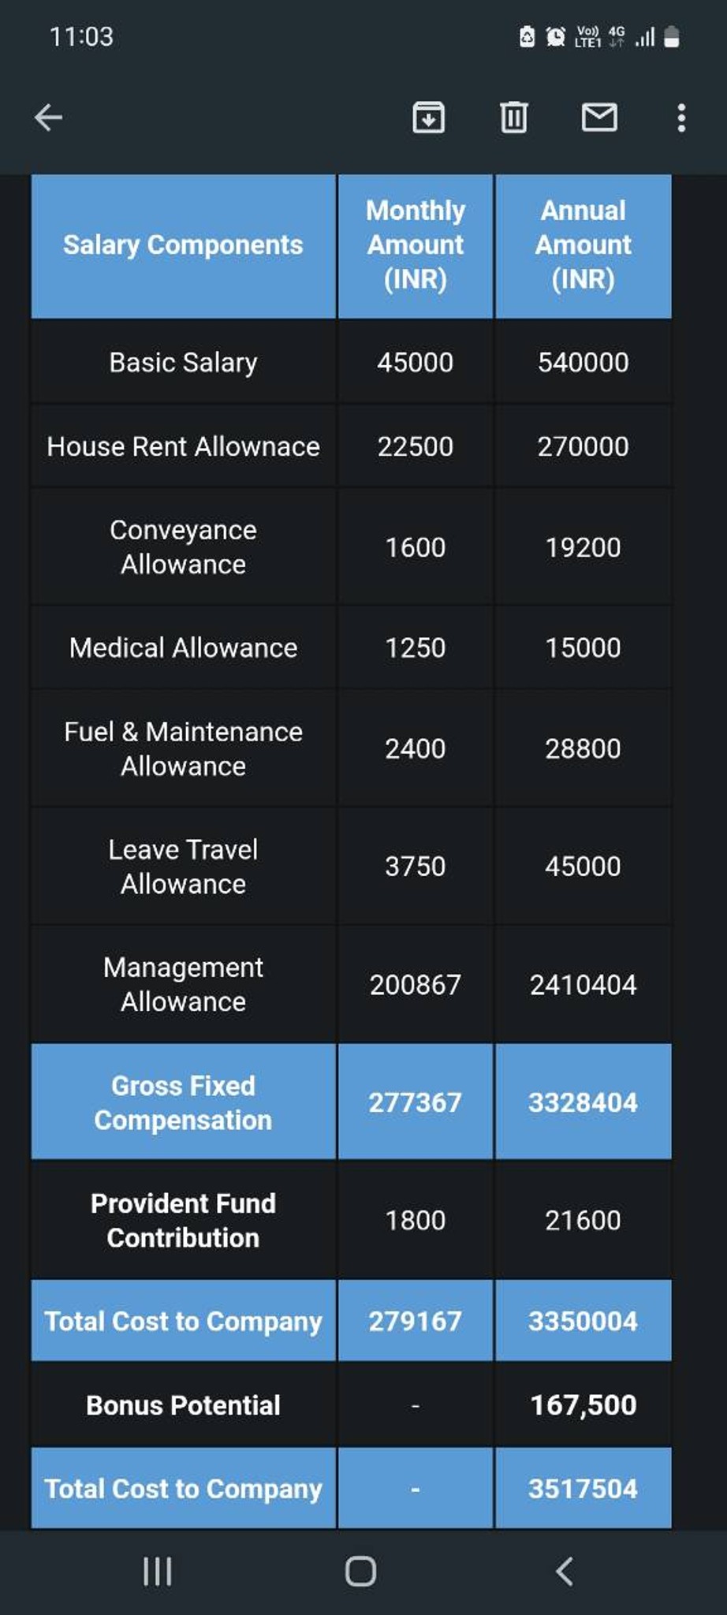Tap the Android navigation back chevron

(565, 1571)
